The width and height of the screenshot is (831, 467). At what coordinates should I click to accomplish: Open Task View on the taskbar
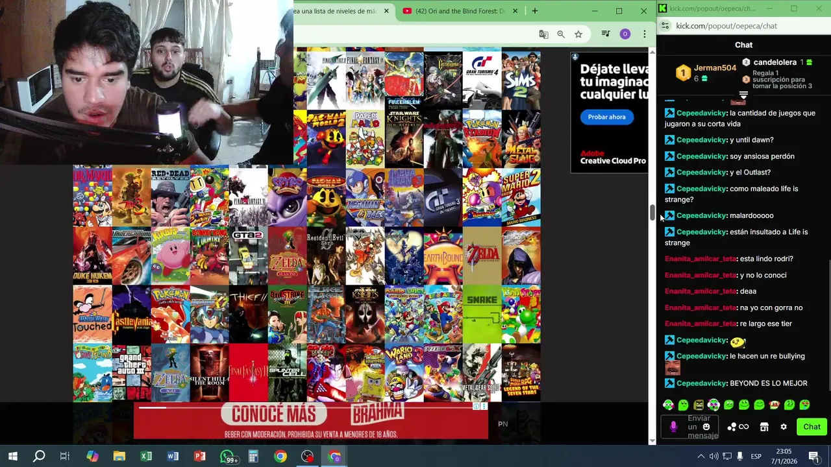coord(65,457)
